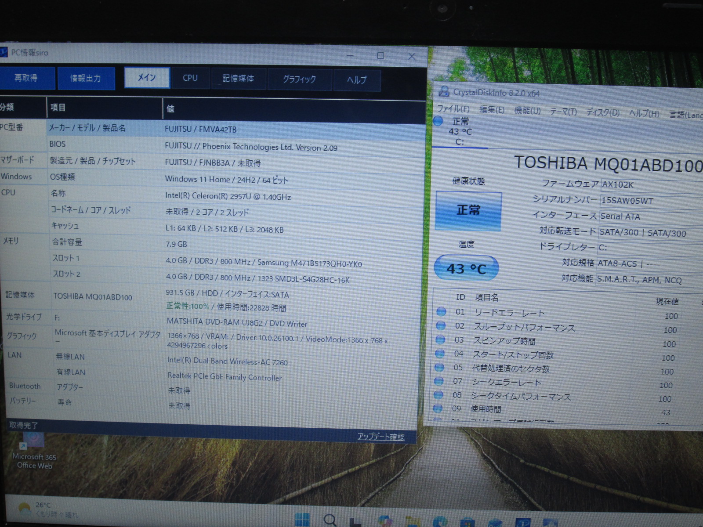
Task: Click the TOSHIBA MQ01ABD100 drive title in CrystalDiskInfo
Action: (609, 163)
